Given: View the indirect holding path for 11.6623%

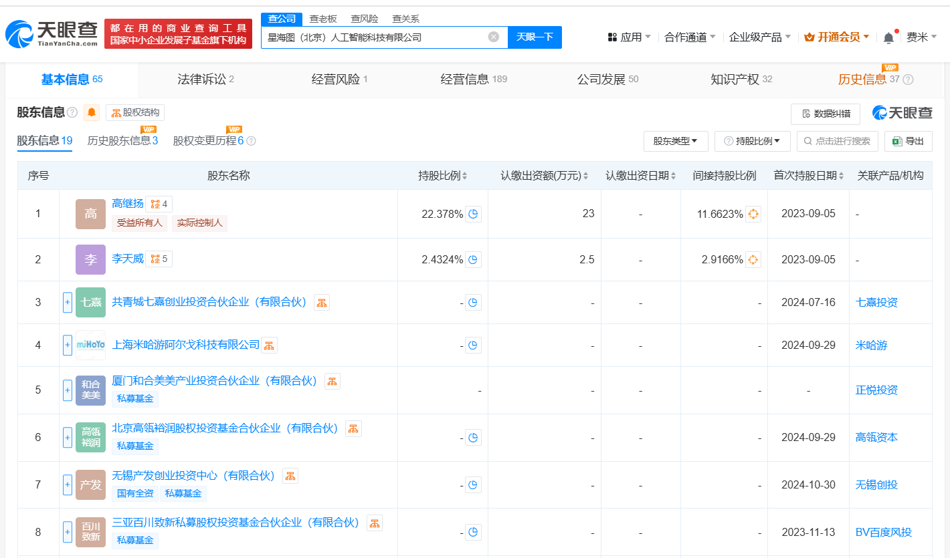Looking at the screenshot, I should (753, 214).
